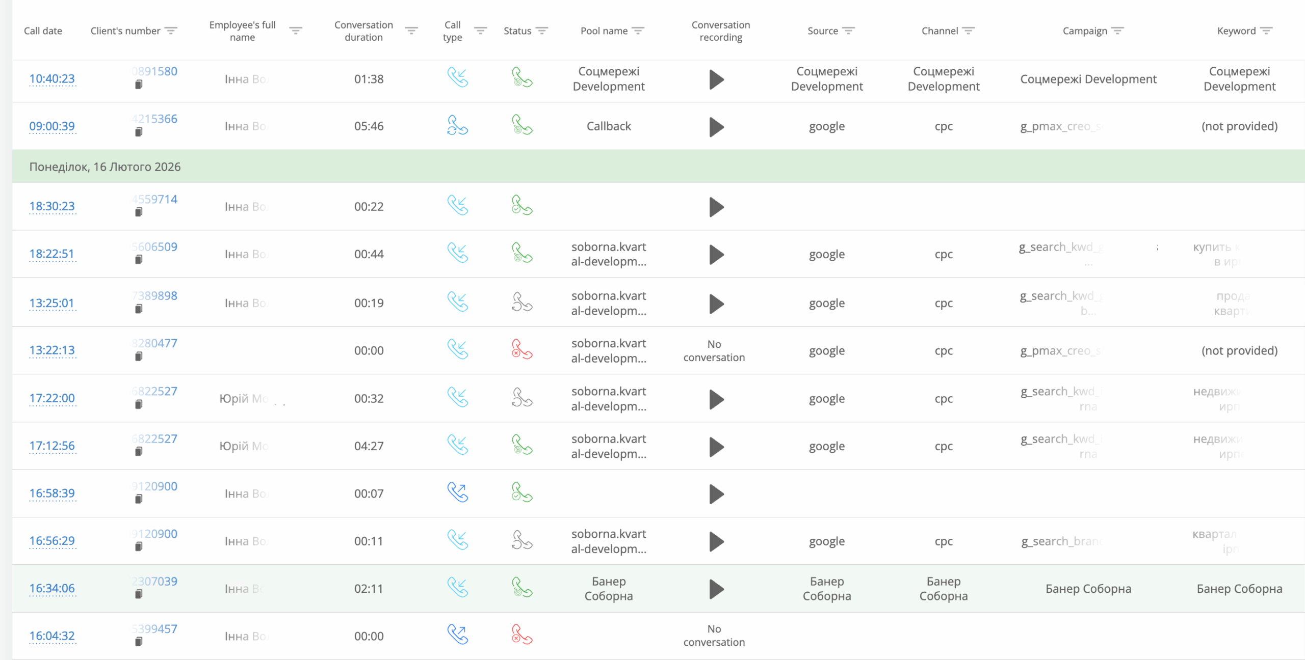Open the 18:22:51 call entry link
The image size is (1305, 660).
tap(52, 254)
